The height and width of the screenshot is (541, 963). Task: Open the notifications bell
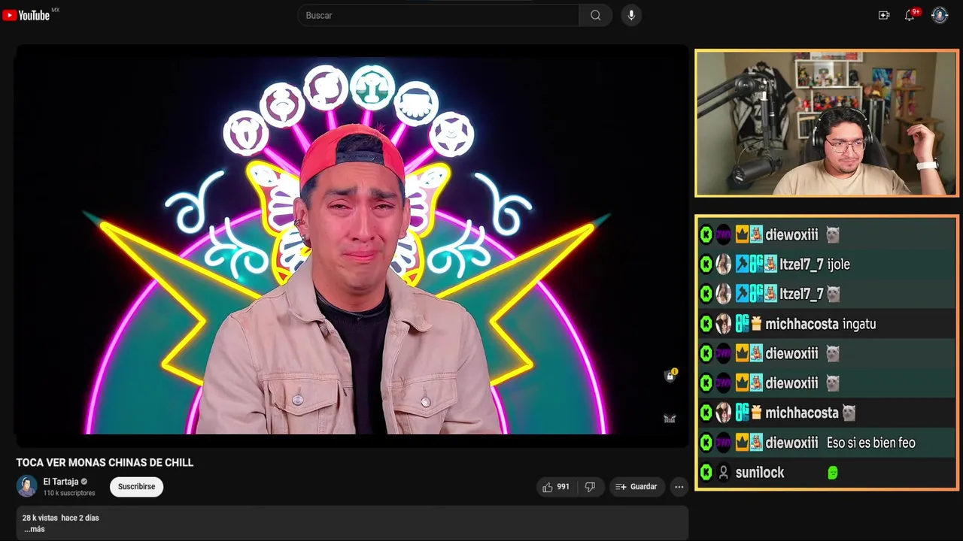910,15
